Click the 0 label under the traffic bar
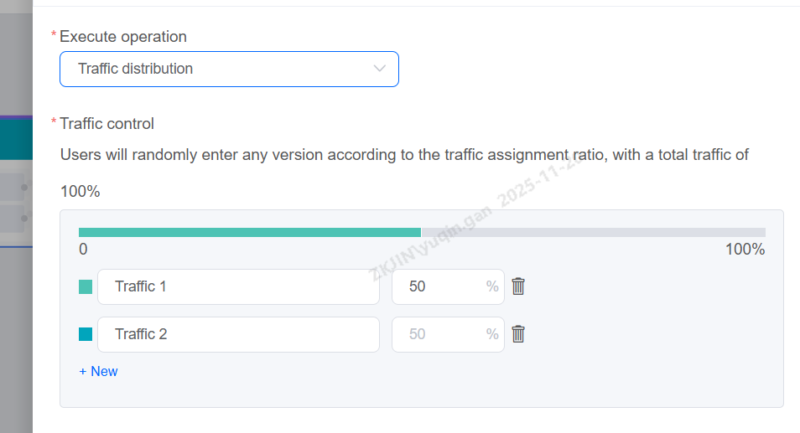This screenshot has width=800, height=433. coord(83,250)
